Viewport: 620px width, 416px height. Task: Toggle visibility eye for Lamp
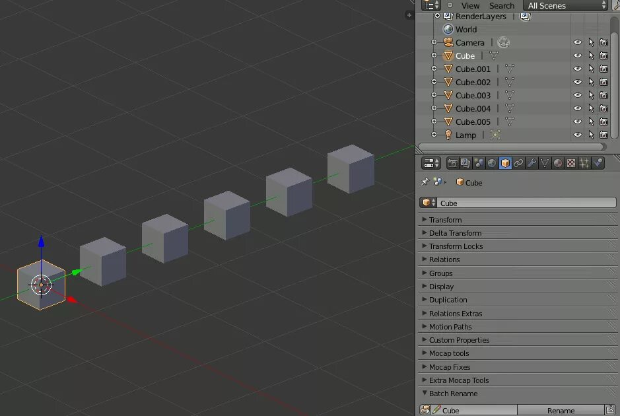pyautogui.click(x=578, y=135)
